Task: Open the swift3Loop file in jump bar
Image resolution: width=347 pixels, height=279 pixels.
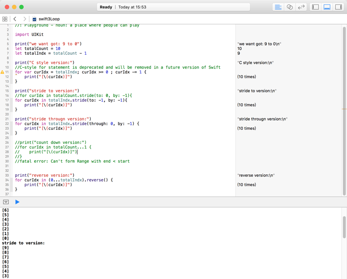Action: point(46,19)
